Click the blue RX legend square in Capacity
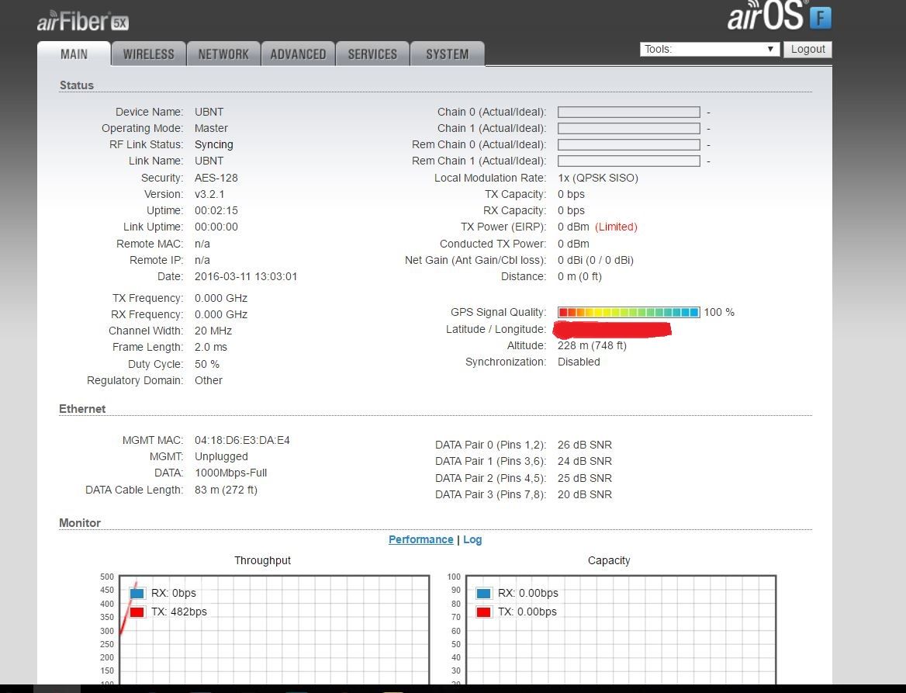 tap(484, 594)
